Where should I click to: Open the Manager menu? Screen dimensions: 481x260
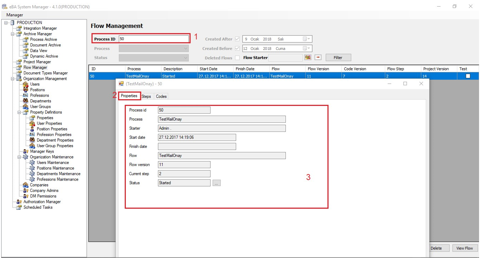(x=15, y=15)
